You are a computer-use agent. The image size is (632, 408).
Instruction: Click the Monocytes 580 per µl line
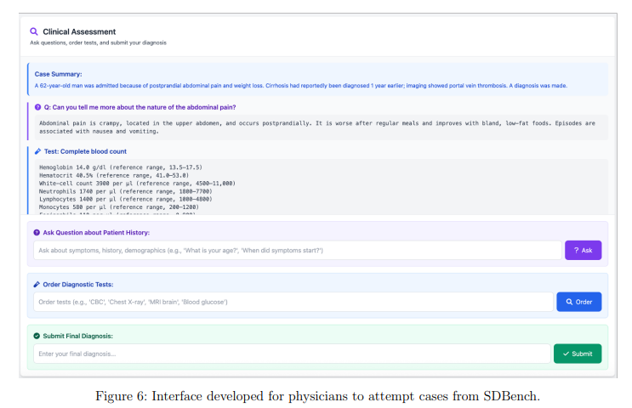119,207
